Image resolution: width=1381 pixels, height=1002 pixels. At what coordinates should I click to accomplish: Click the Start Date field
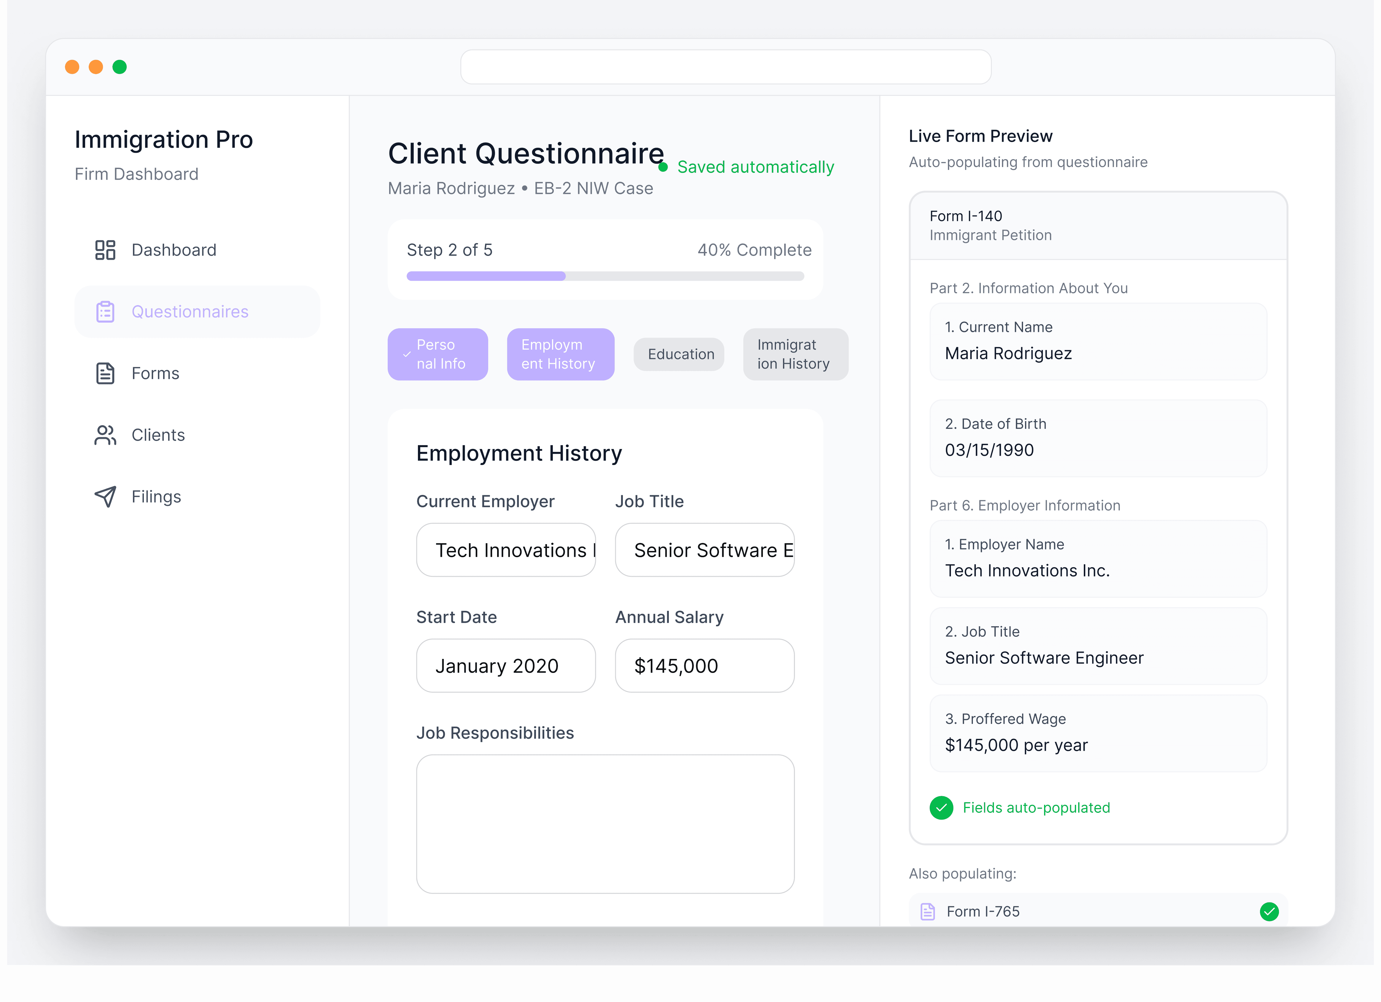coord(505,665)
